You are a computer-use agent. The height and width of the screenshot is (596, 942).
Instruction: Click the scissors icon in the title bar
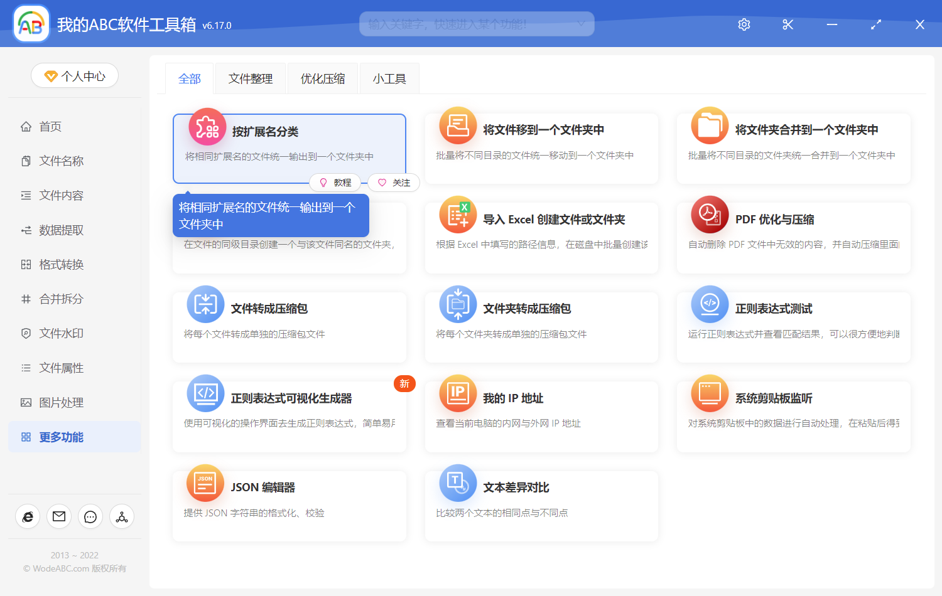[x=788, y=24]
